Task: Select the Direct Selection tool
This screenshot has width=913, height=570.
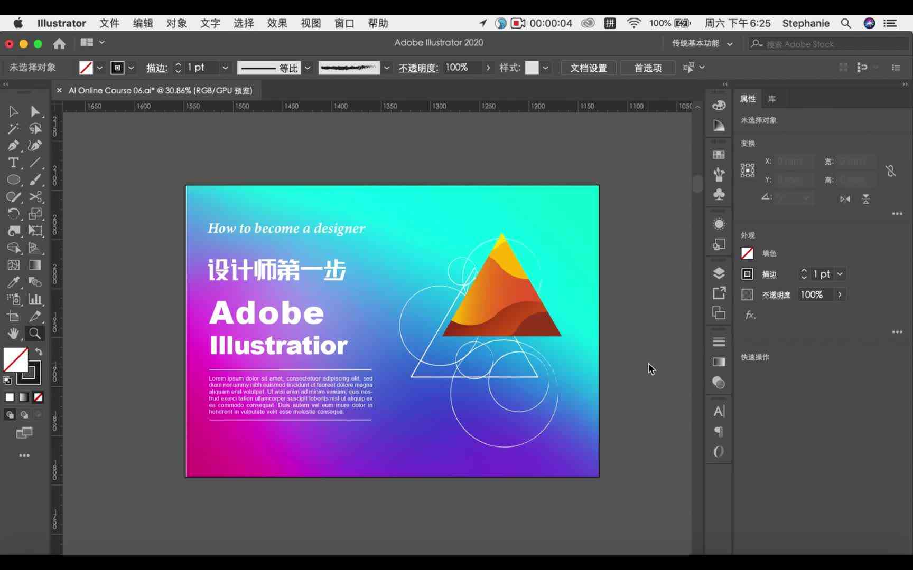Action: (x=35, y=111)
